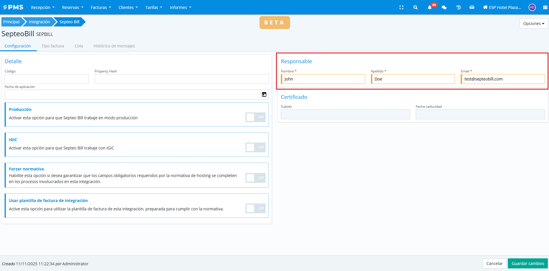
Task: Open the Recepción menu dropdown
Action: (x=43, y=7)
